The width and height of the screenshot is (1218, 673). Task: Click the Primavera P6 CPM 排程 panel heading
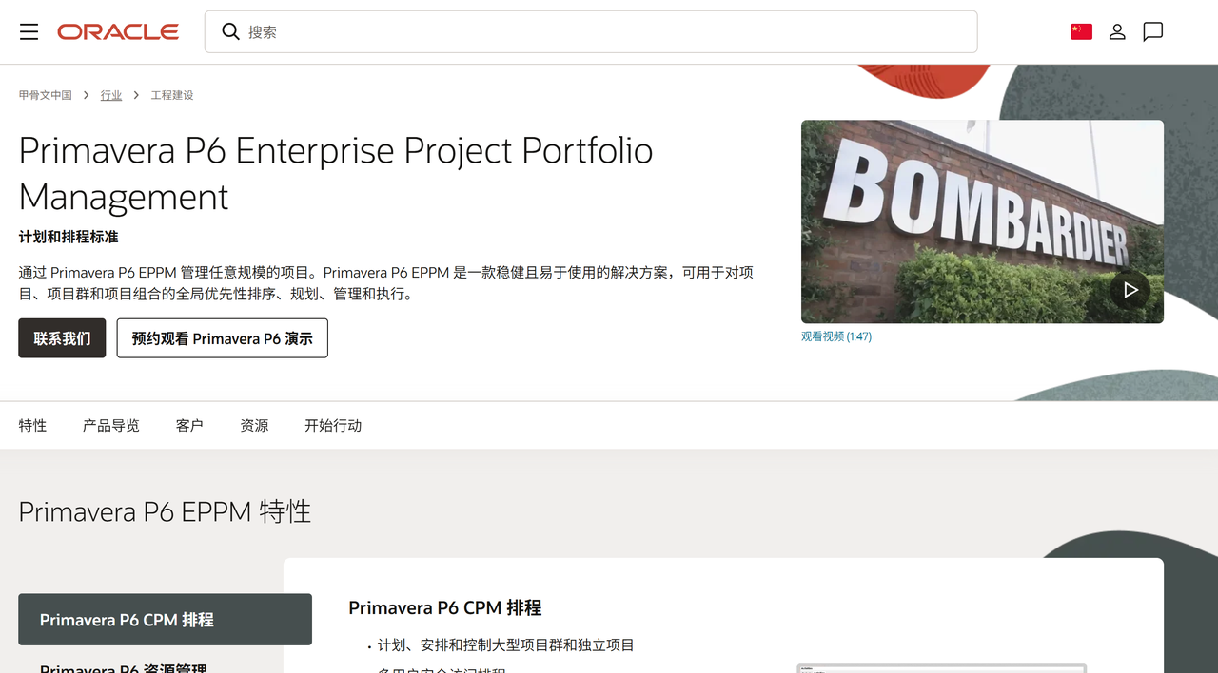point(445,608)
